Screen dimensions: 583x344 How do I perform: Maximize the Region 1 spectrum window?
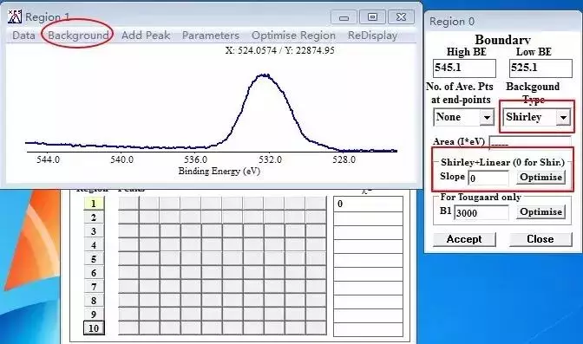click(372, 16)
